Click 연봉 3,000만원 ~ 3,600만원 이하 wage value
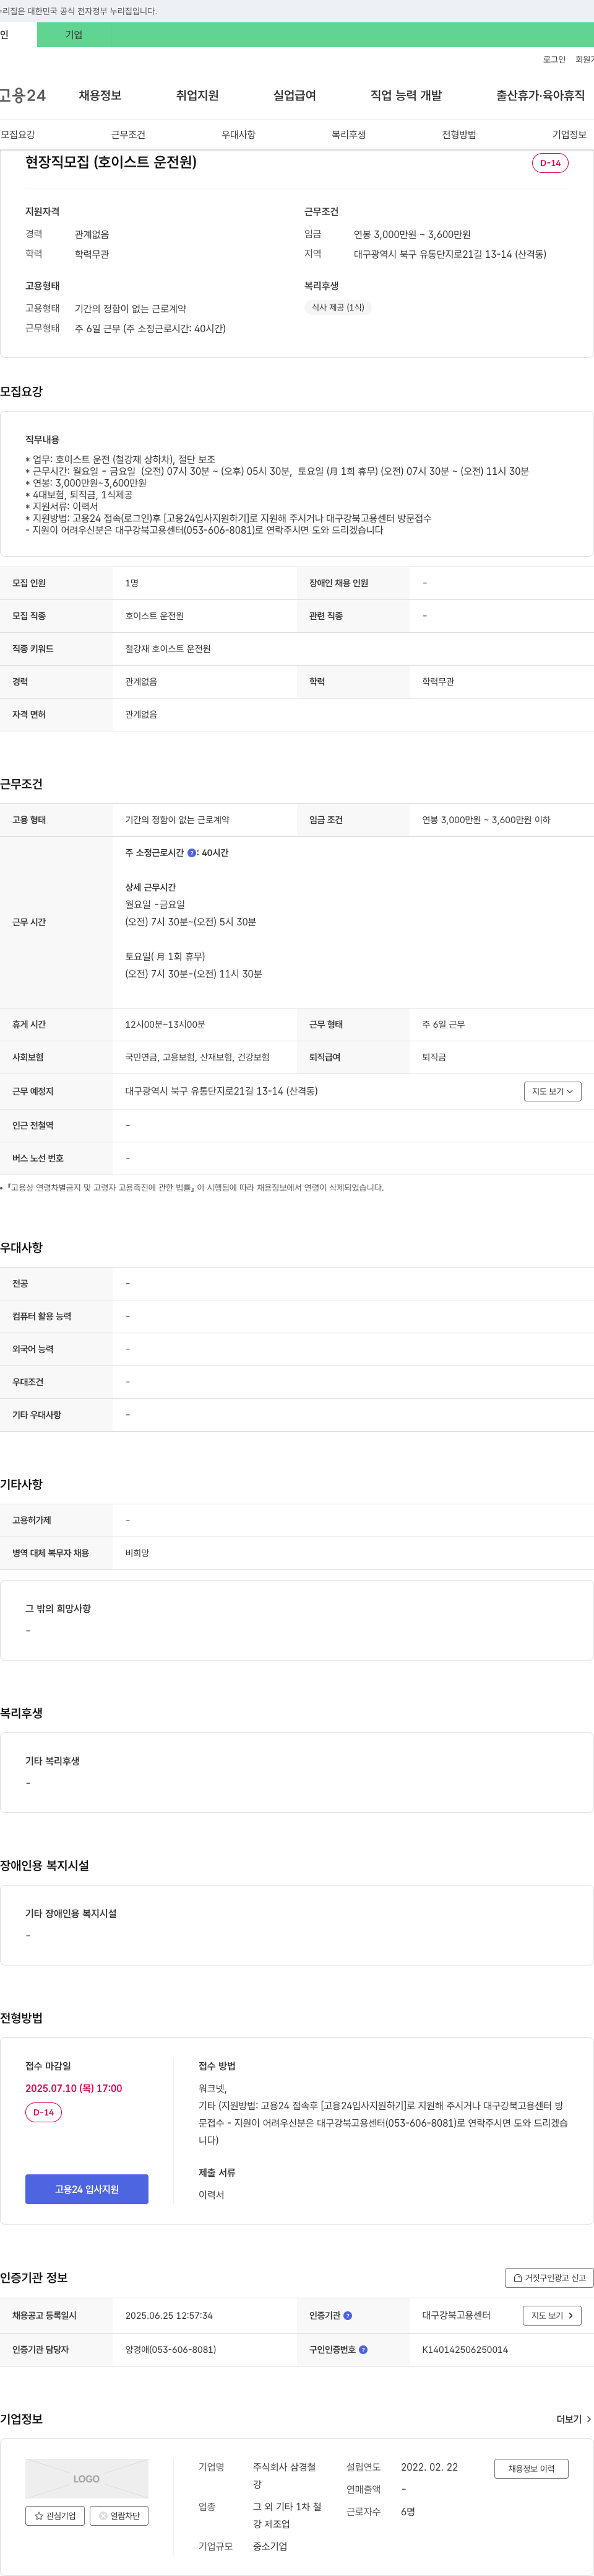 coord(486,820)
